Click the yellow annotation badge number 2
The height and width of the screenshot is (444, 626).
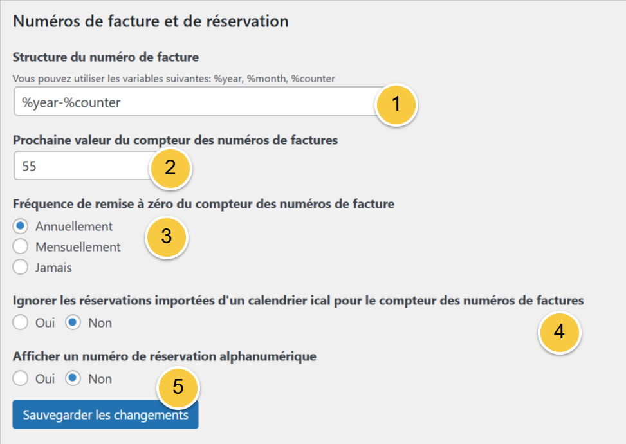point(170,168)
